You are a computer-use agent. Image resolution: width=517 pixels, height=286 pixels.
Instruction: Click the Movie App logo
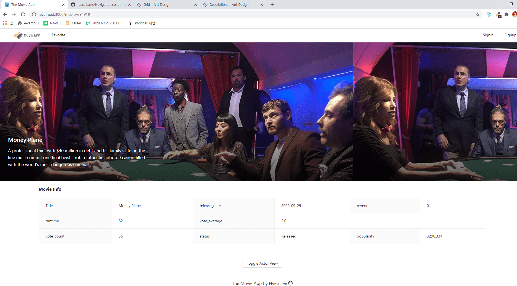tap(27, 35)
